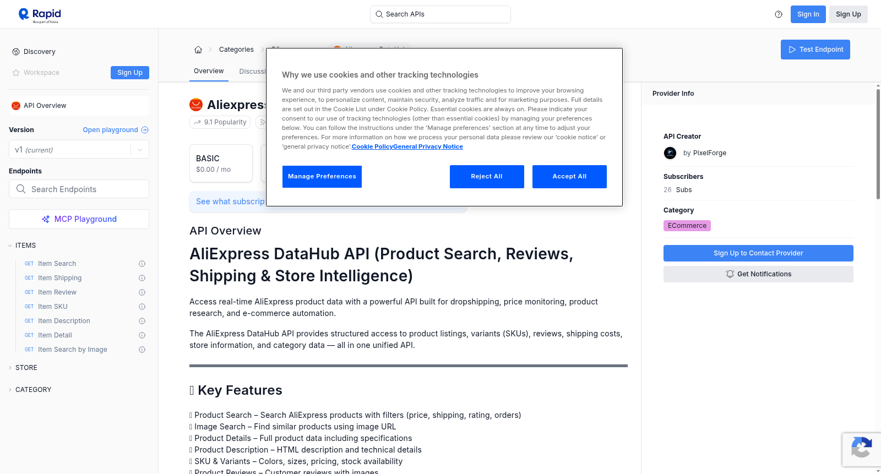Open the Item SKU endpoint

coord(53,307)
